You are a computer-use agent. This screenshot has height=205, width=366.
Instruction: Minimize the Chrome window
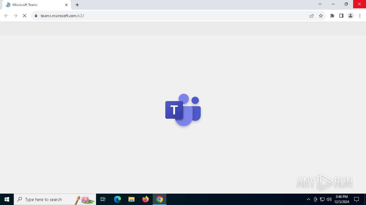[x=333, y=4]
